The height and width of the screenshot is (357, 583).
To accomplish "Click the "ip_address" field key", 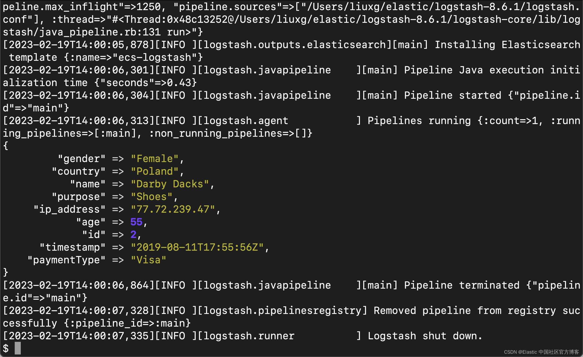I will (x=69, y=209).
